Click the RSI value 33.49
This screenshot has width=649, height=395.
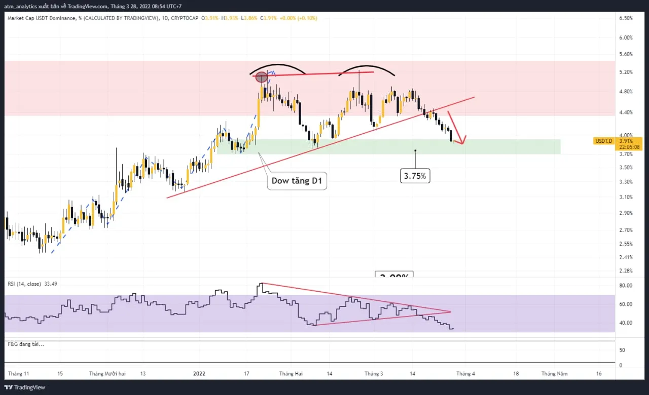[x=50, y=284]
